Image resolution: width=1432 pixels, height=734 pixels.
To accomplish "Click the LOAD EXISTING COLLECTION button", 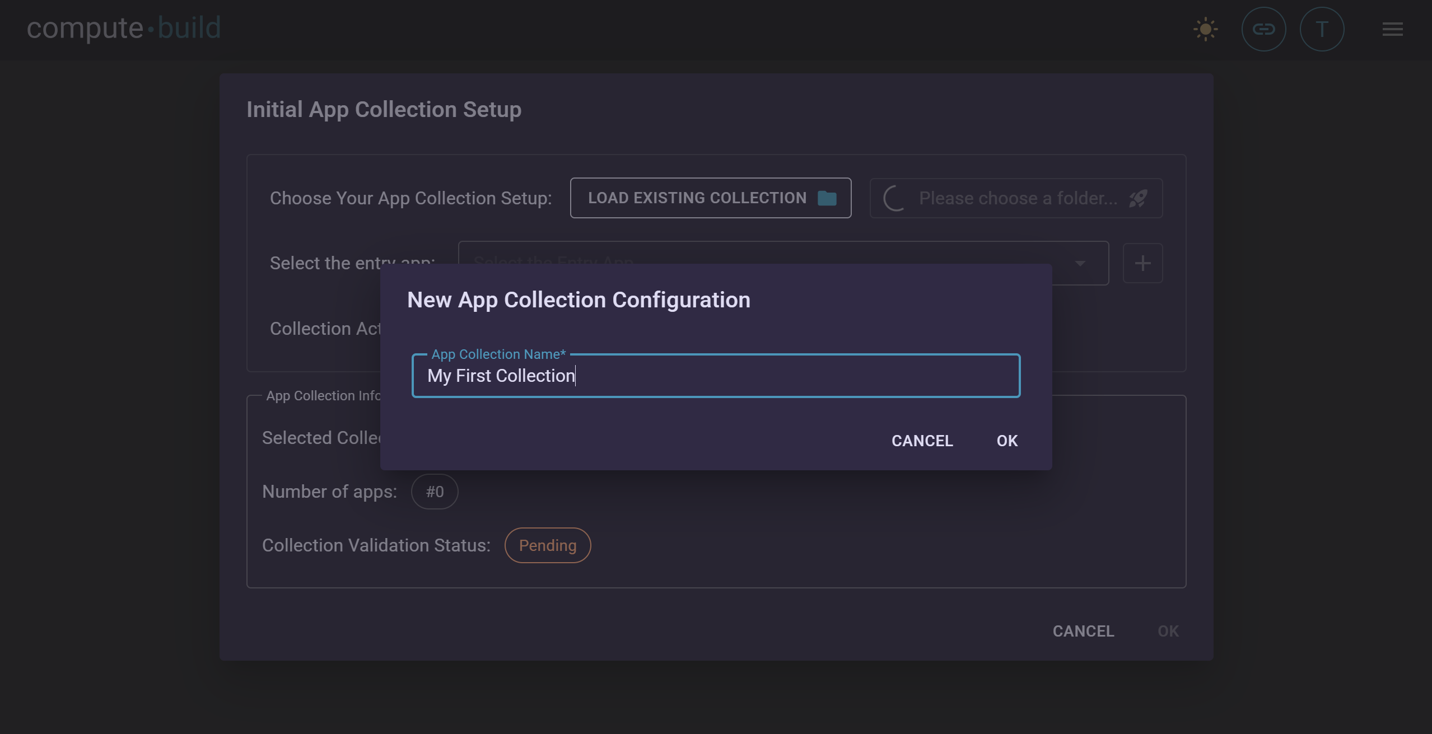I will pyautogui.click(x=710, y=198).
